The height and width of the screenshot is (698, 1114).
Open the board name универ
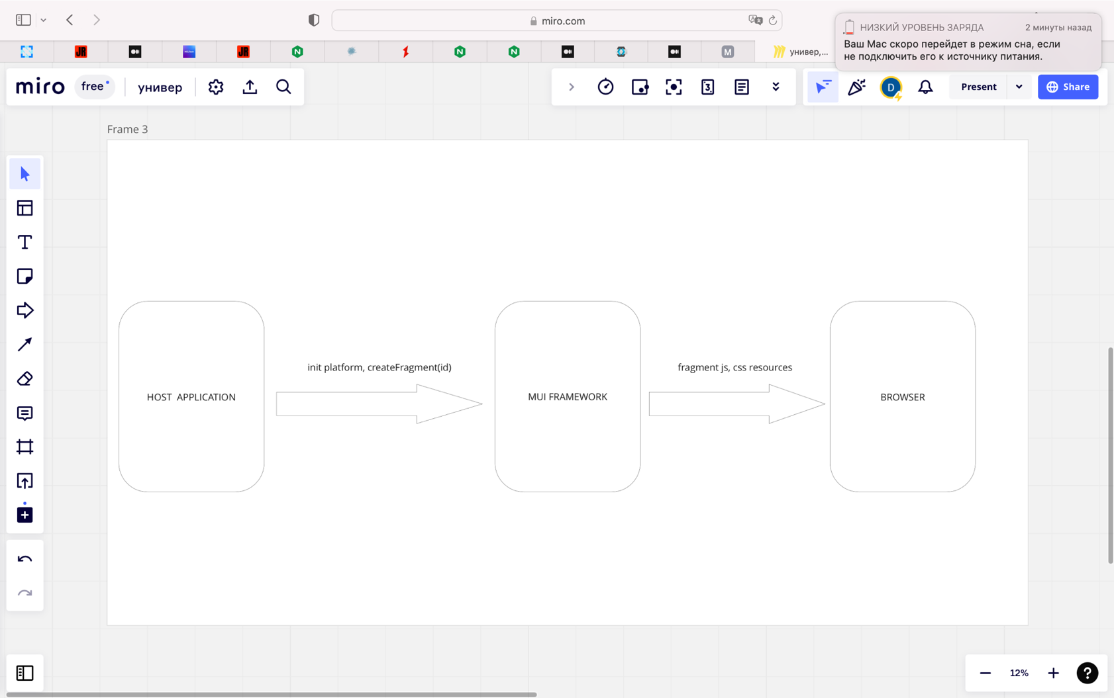click(160, 87)
